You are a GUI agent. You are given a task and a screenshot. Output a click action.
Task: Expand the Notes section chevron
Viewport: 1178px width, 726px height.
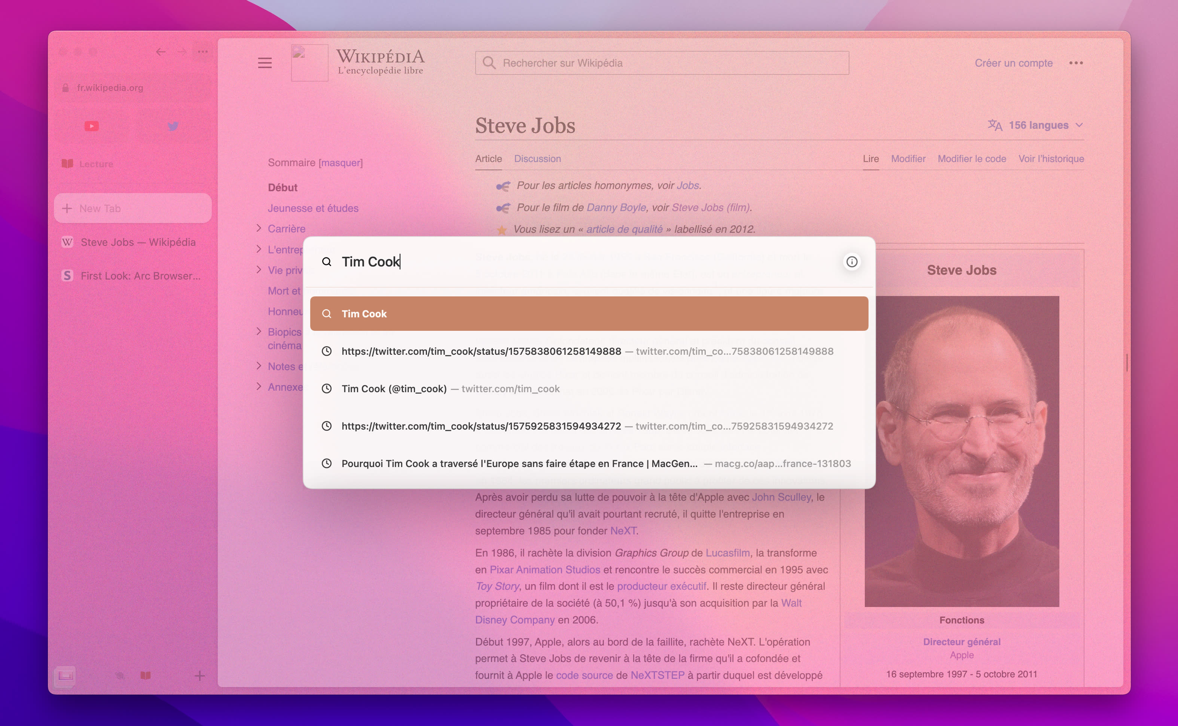(x=259, y=366)
